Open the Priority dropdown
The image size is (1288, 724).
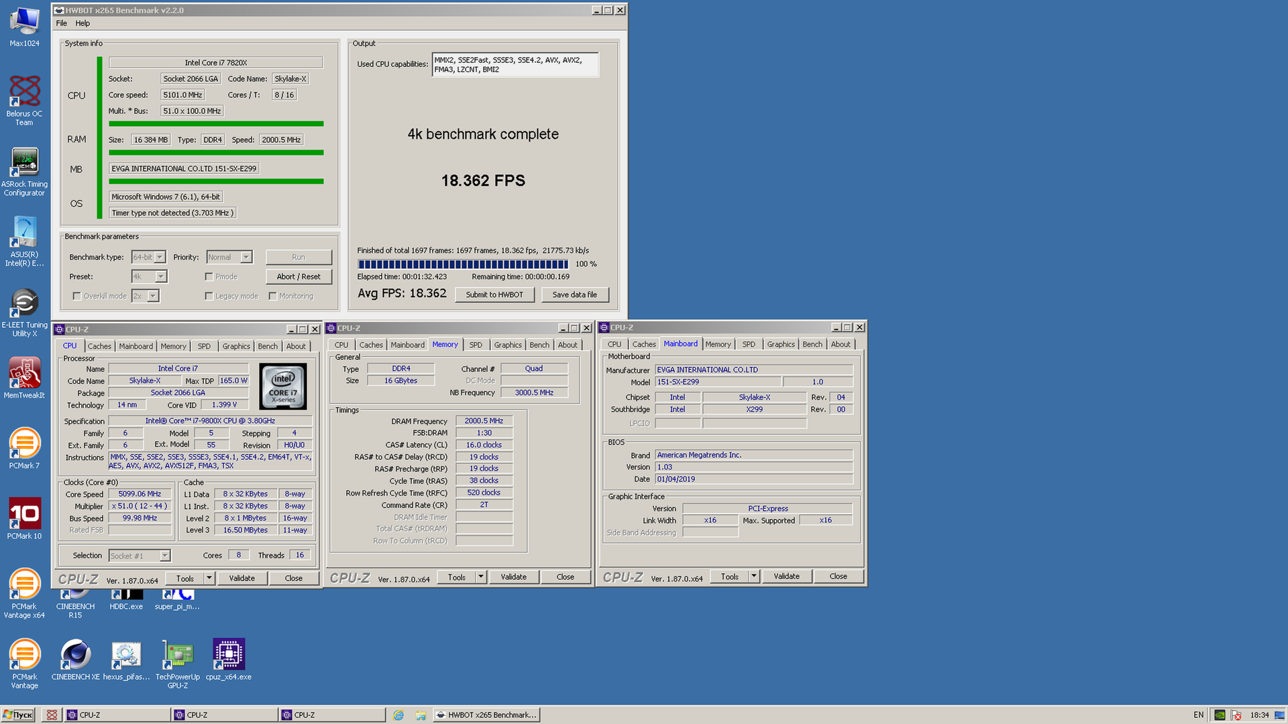pyautogui.click(x=246, y=257)
